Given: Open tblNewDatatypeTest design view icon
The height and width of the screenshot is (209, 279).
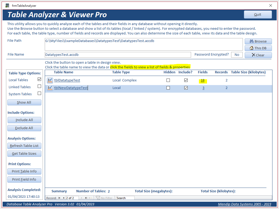Looking at the screenshot, I should (x=50, y=88).
